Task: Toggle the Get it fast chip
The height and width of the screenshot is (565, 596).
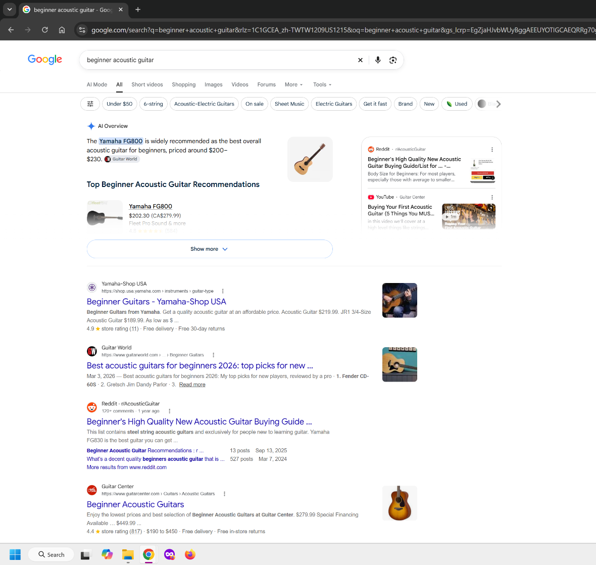Action: 375,104
